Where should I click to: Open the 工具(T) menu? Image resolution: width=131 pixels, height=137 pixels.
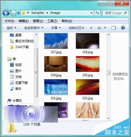(52, 21)
